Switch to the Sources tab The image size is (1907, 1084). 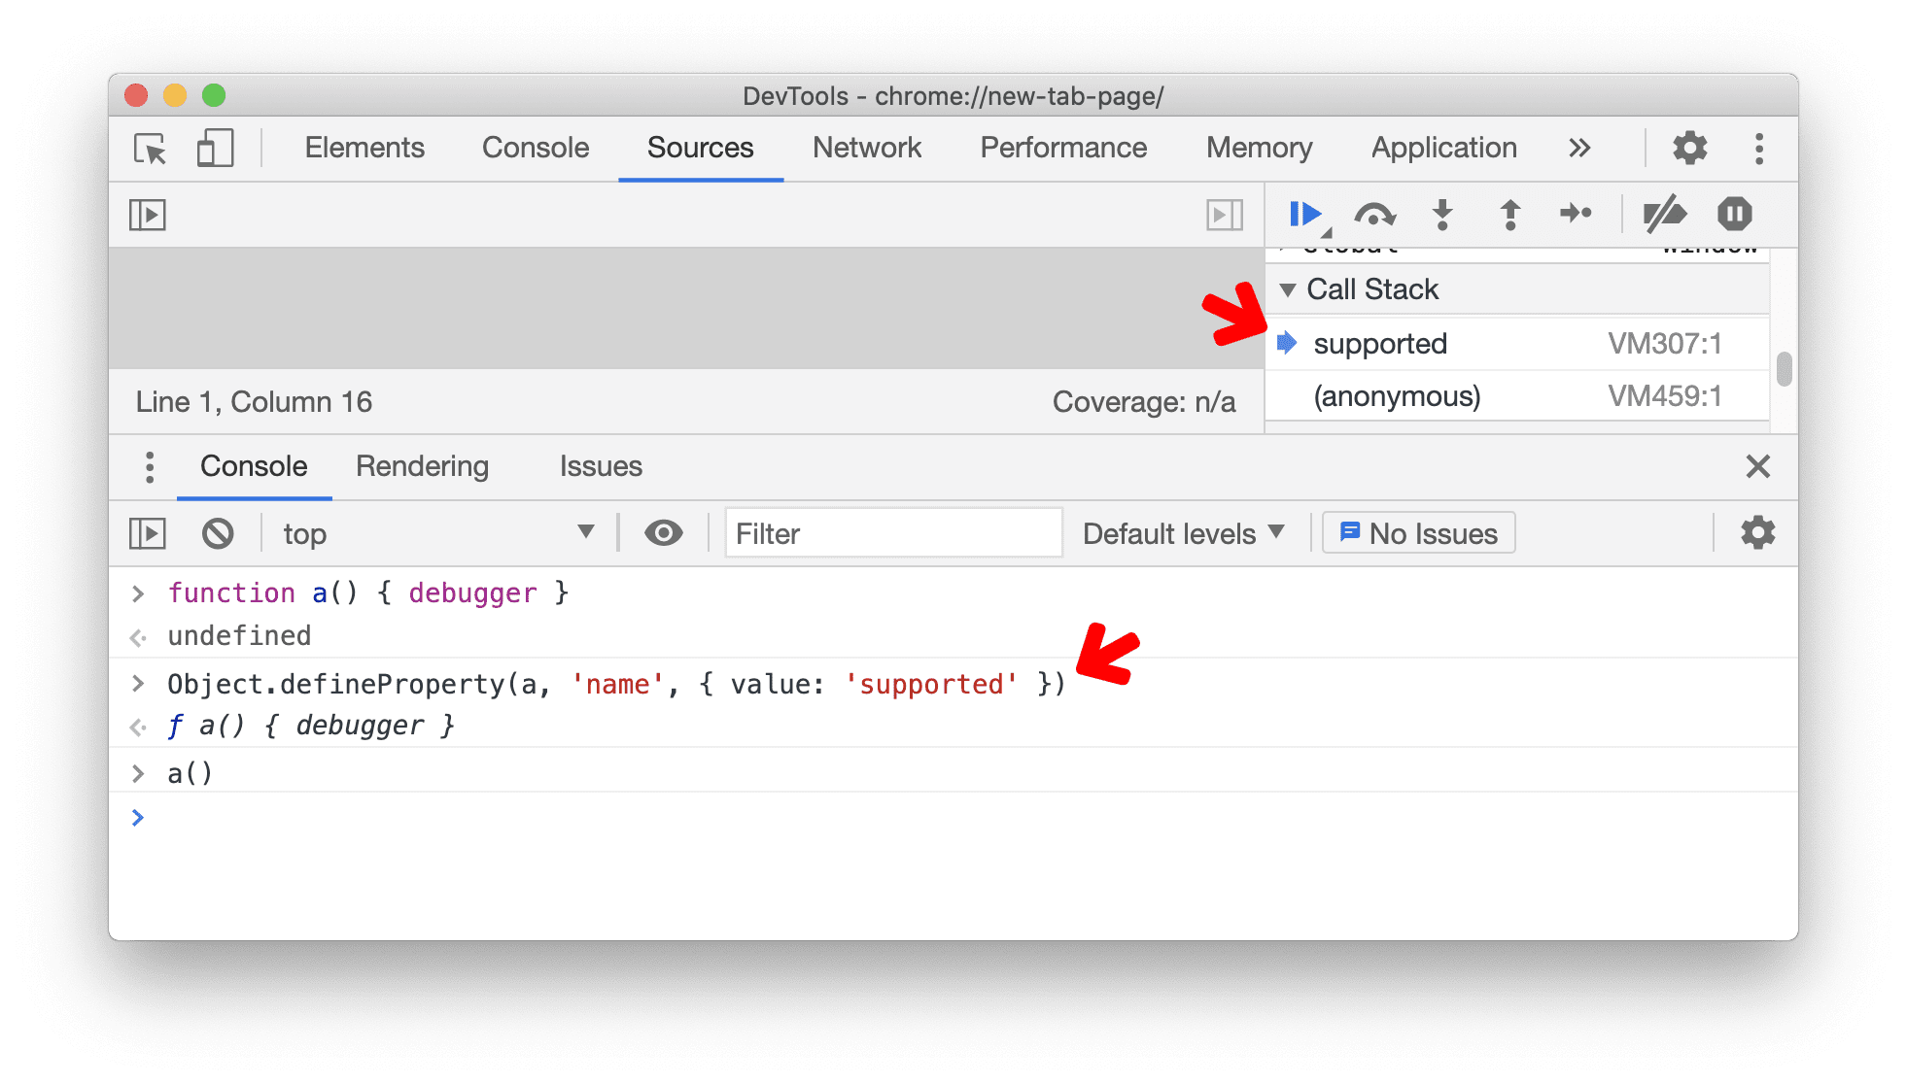696,148
